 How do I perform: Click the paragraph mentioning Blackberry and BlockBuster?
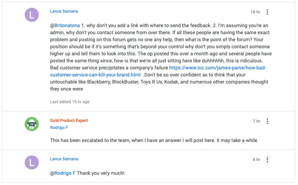click(x=159, y=82)
